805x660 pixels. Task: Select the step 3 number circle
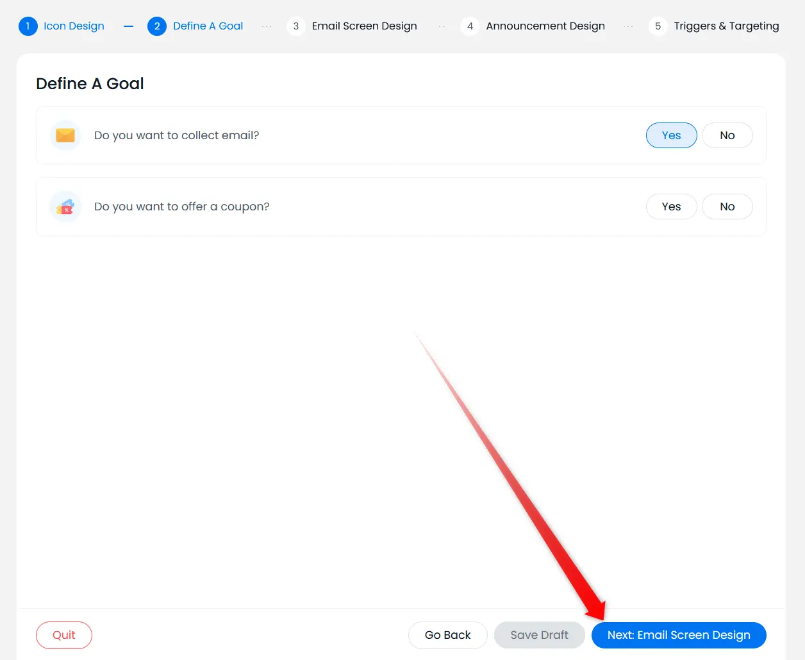[x=295, y=26]
